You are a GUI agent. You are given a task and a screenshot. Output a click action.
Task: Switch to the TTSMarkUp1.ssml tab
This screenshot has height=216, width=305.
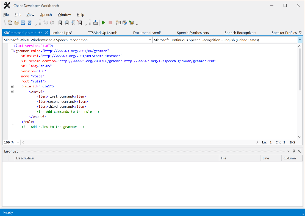(x=102, y=33)
